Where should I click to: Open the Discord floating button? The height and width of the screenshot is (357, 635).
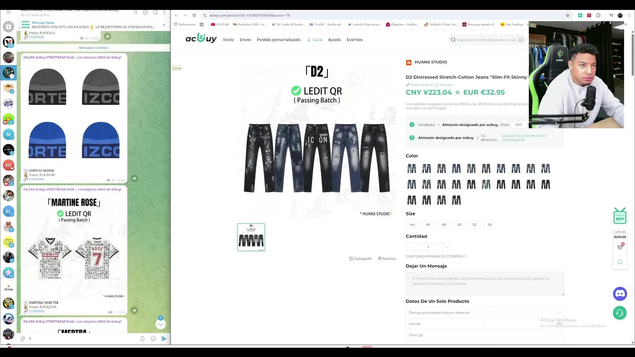point(620,294)
